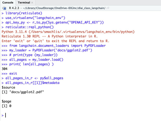Screen dimensions: 161x121
Task: Click the "docs/ggplot2.pdf" output value
Action: click(27, 92)
